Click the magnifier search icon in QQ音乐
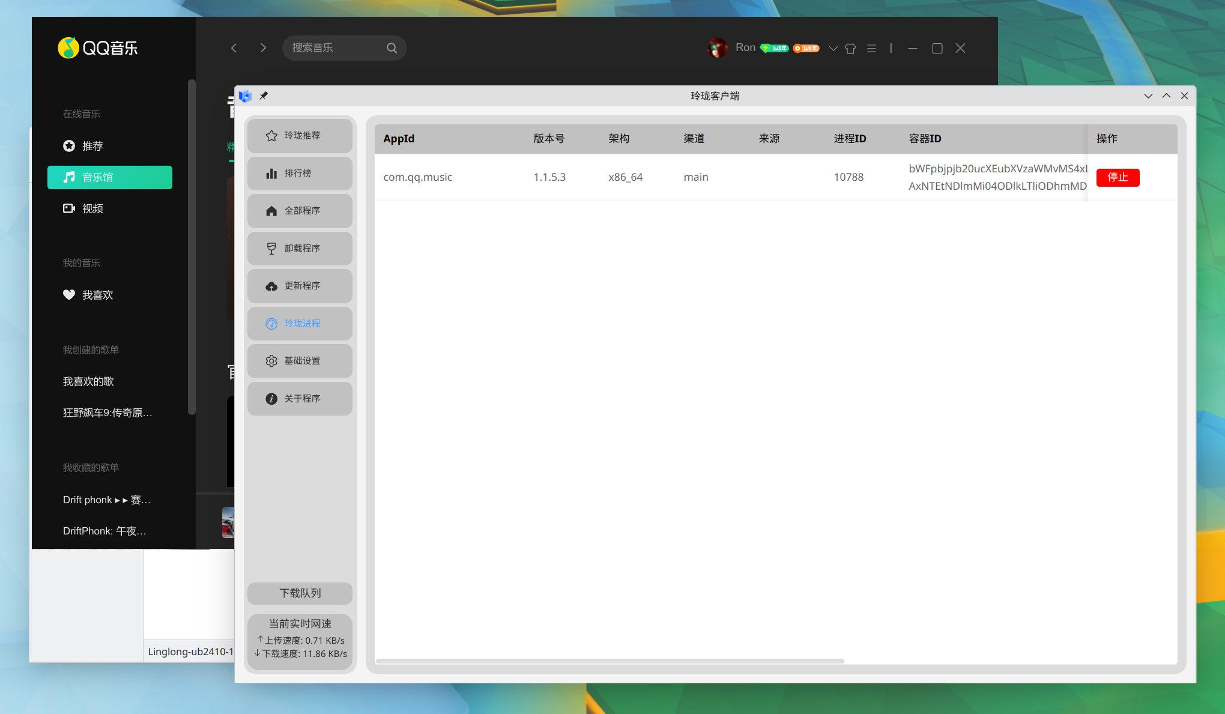The width and height of the screenshot is (1225, 714). (x=392, y=48)
